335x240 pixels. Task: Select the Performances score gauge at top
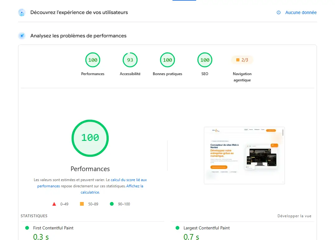(93, 60)
